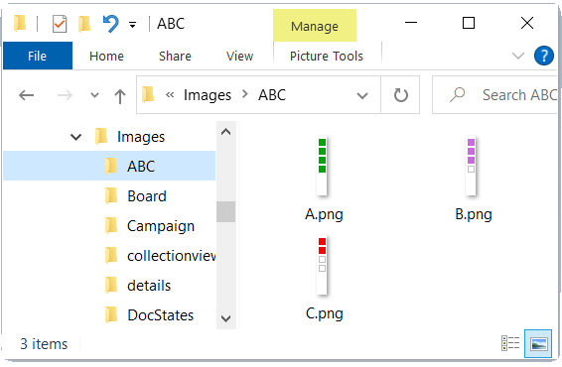Image resolution: width=562 pixels, height=367 pixels.
Task: Select the Images folder in tree
Action: click(141, 137)
